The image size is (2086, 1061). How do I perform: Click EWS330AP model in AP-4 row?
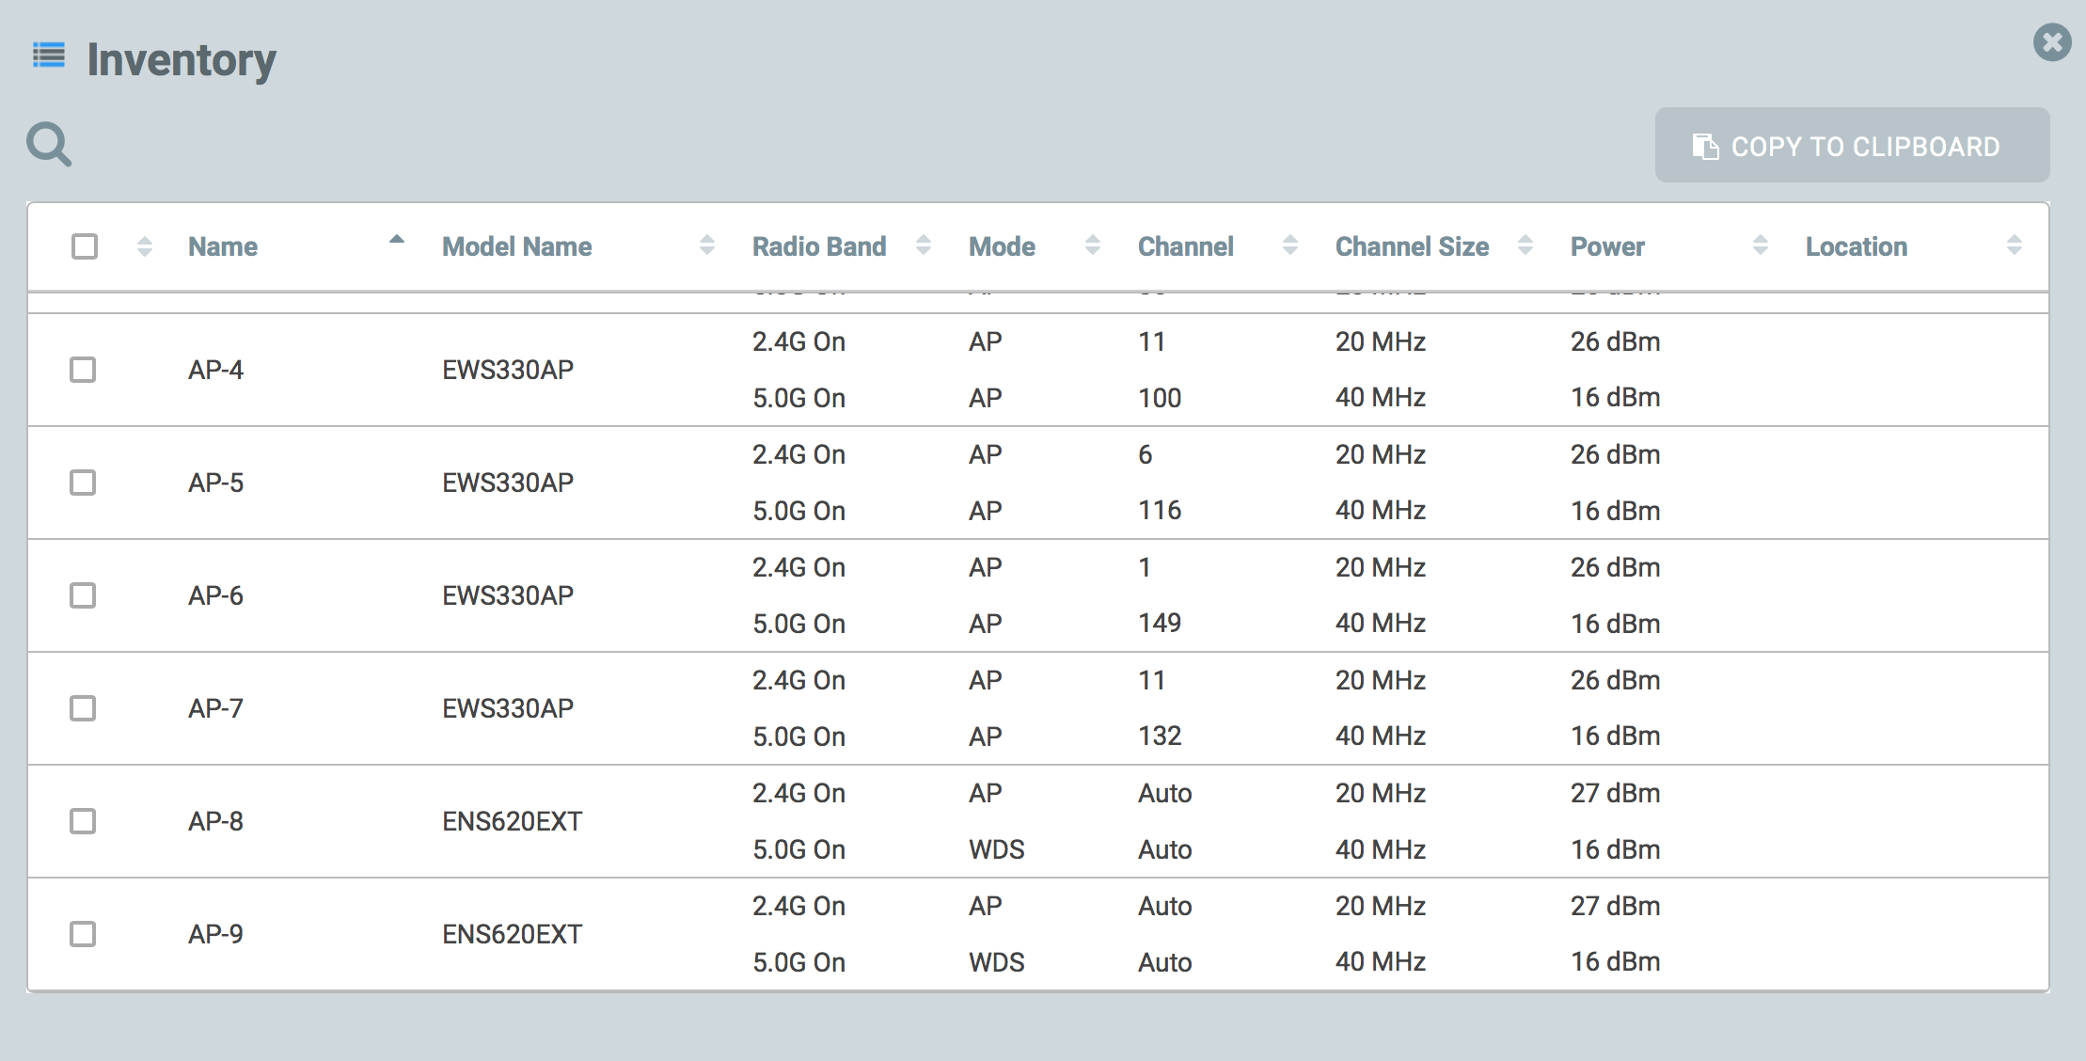(x=508, y=370)
